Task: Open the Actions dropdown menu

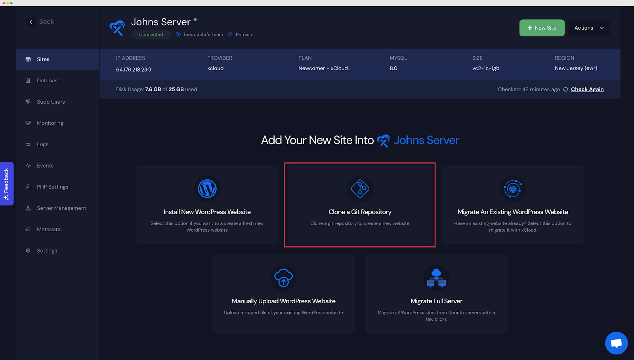Action: [589, 28]
